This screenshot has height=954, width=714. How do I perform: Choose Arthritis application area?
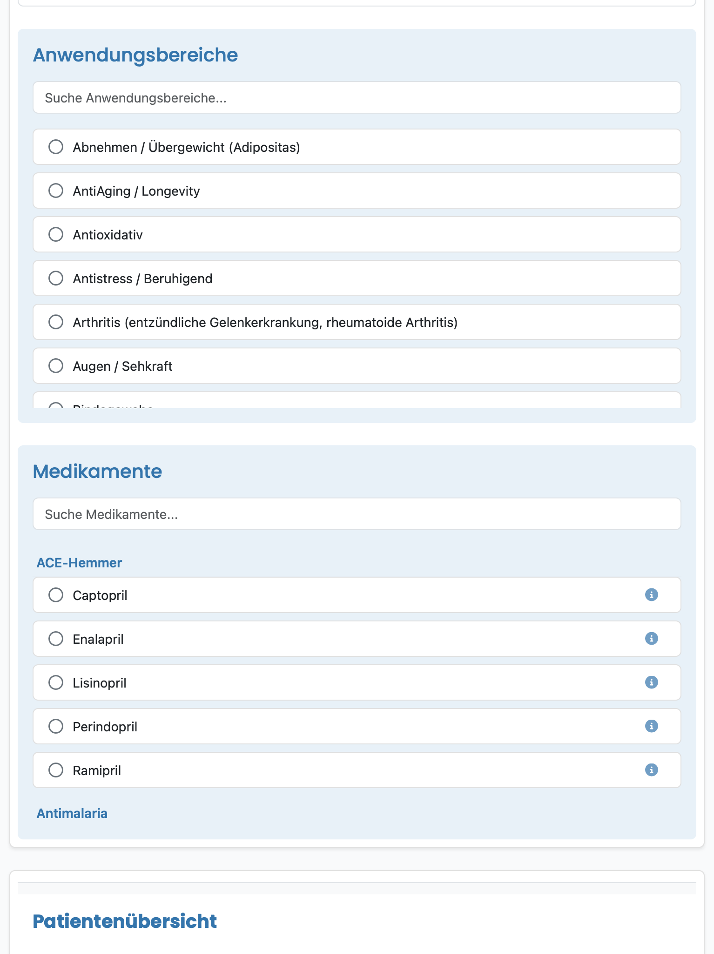[357, 322]
